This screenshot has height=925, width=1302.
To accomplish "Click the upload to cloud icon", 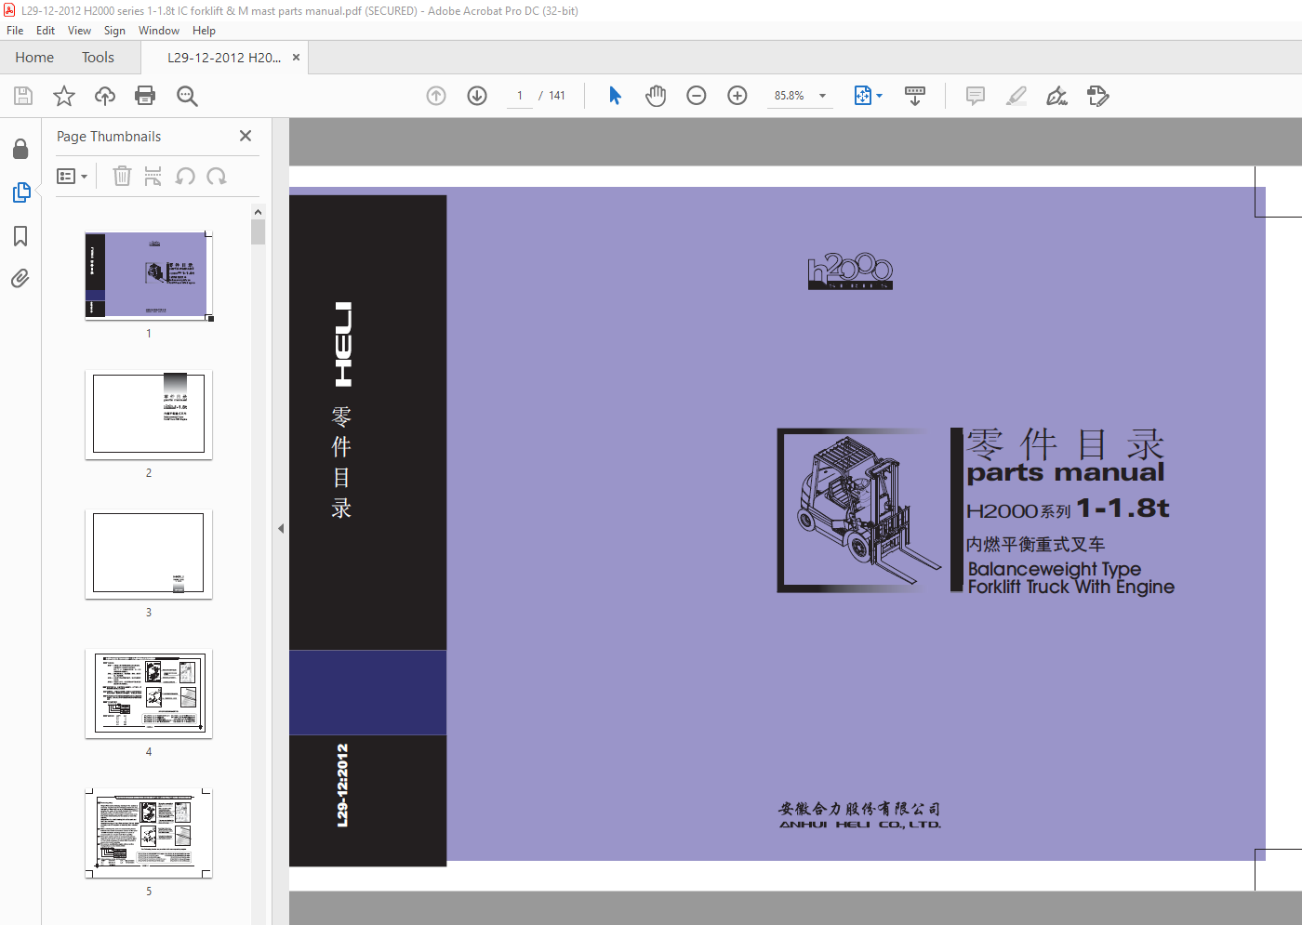I will [105, 96].
